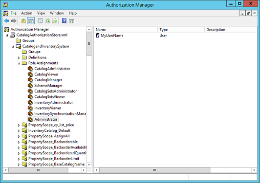Open the Action menu

[27, 13]
